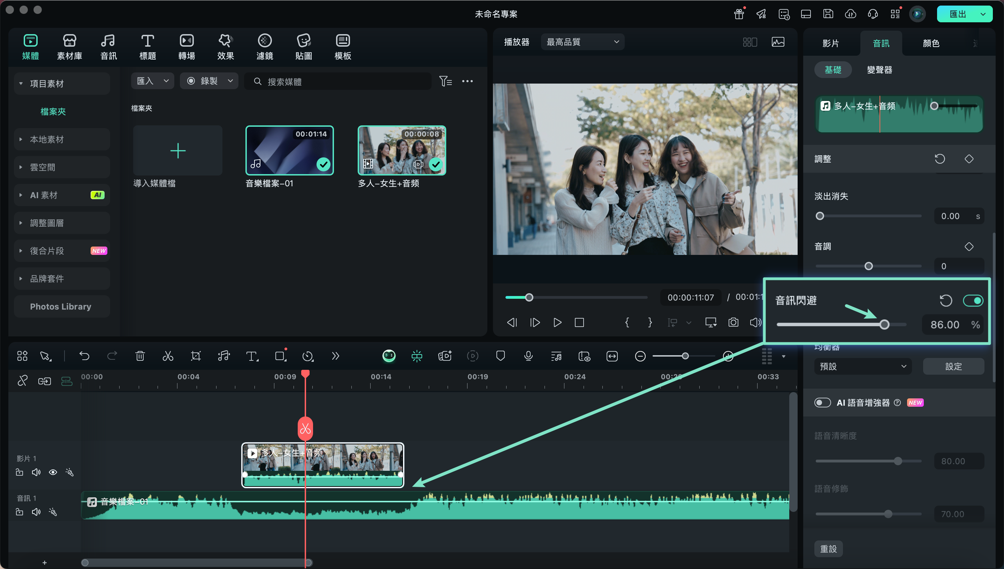Click the delete trash icon
Viewport: 1004px width, 569px height.
(x=140, y=356)
